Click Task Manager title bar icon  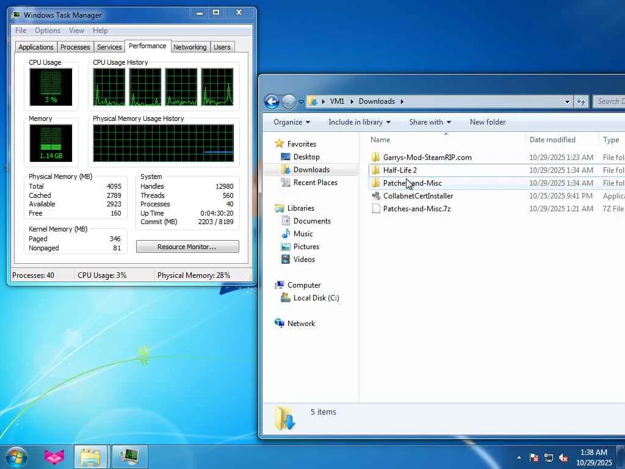pyautogui.click(x=16, y=15)
